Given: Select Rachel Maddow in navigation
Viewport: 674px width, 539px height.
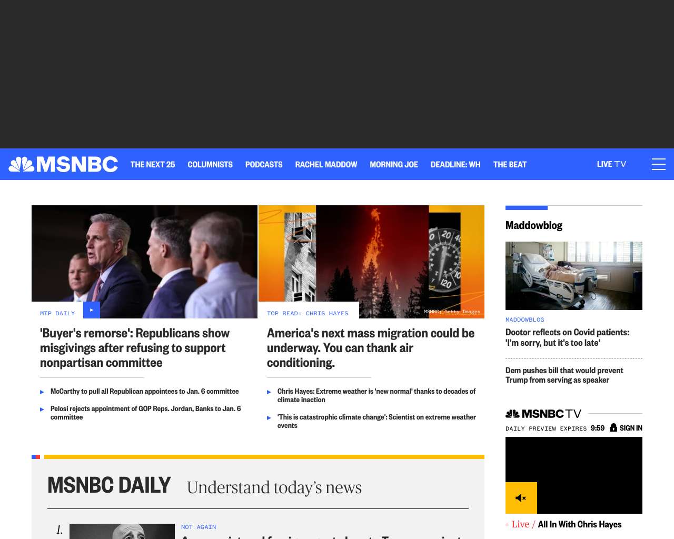Looking at the screenshot, I should coord(326,164).
